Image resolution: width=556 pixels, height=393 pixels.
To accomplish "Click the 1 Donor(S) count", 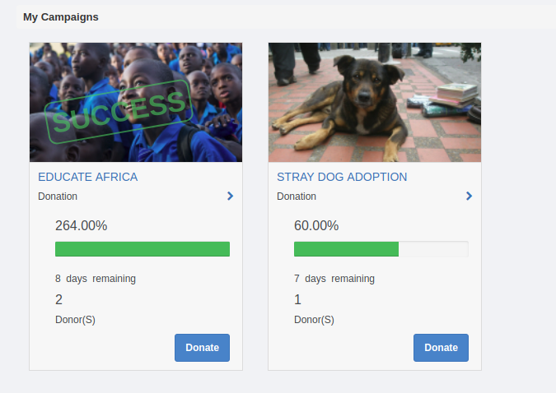I will (x=298, y=300).
